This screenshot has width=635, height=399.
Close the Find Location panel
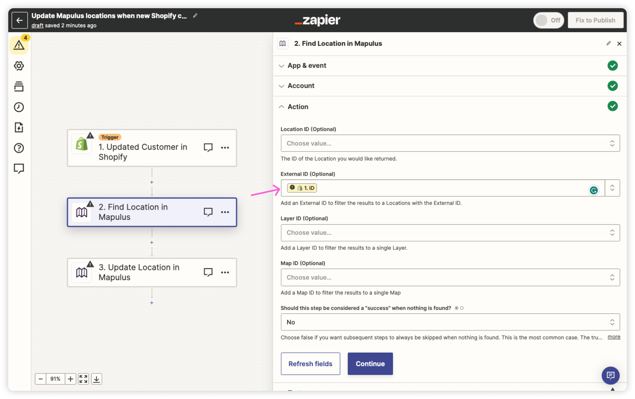620,44
